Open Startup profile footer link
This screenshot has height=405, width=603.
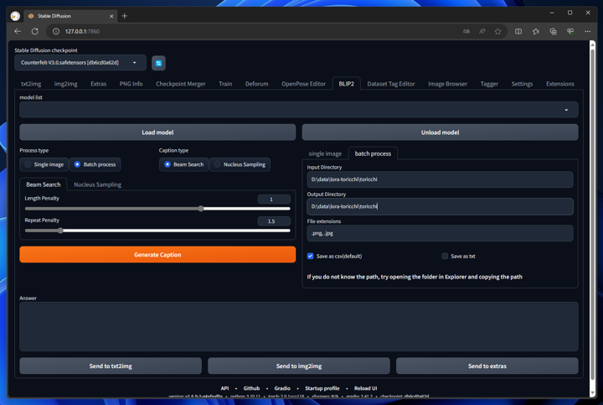pos(322,388)
